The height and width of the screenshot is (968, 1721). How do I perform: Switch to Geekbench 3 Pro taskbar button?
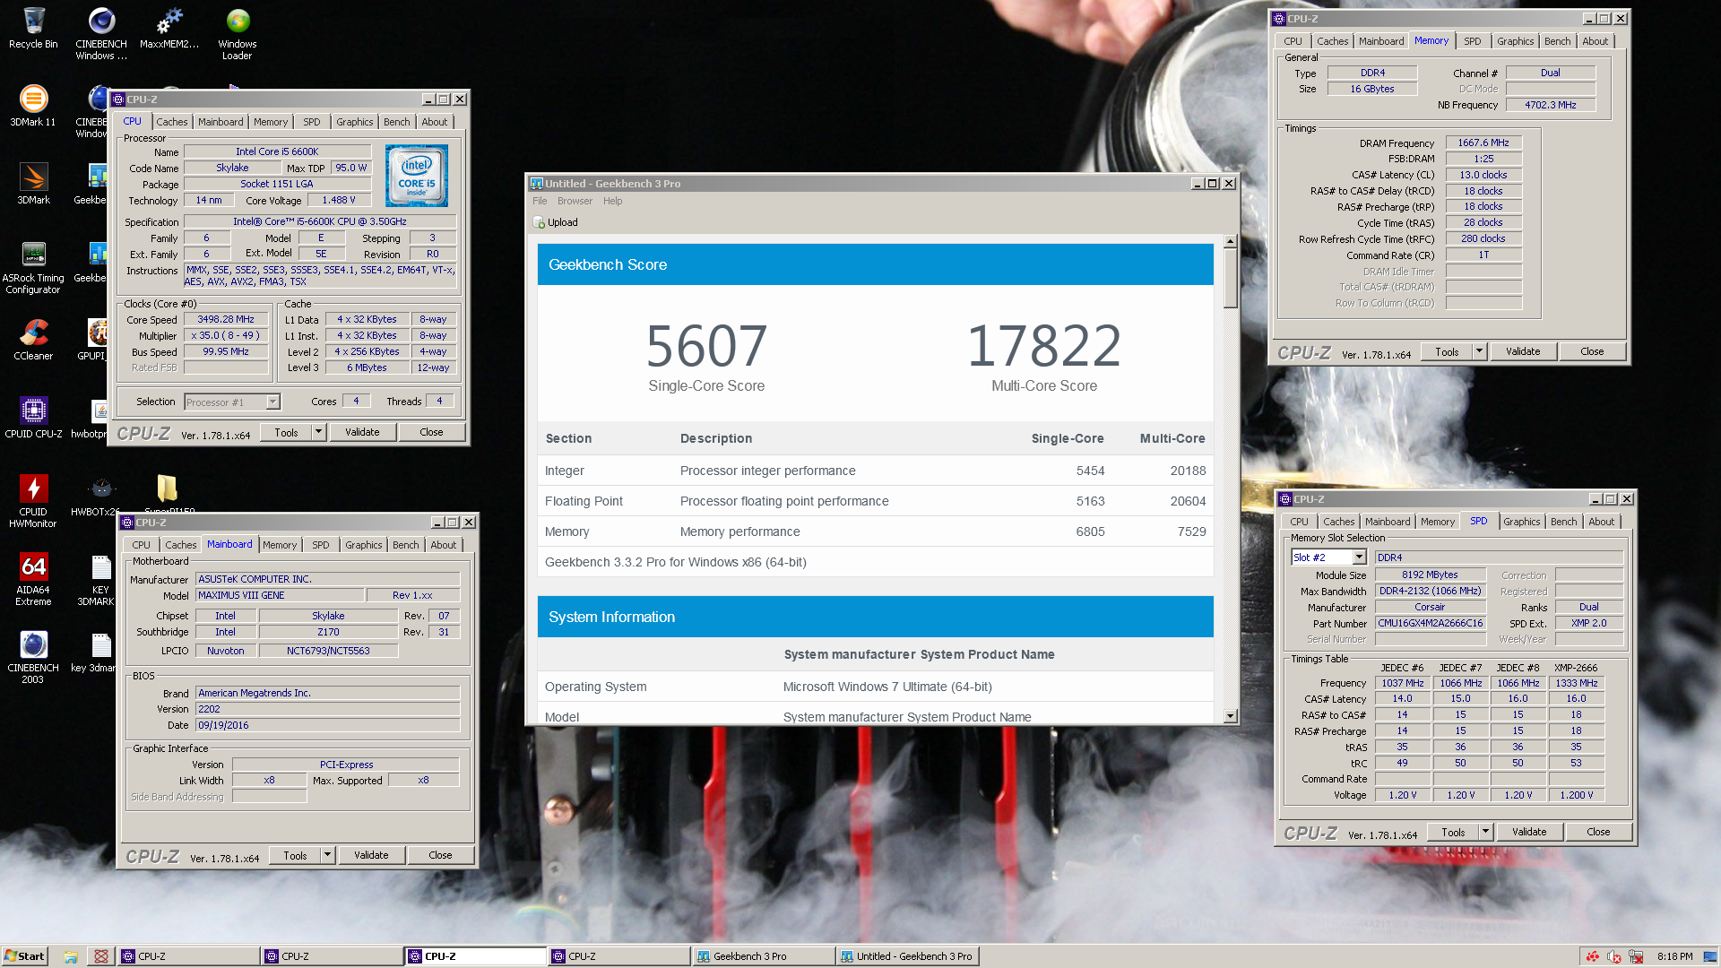tap(762, 956)
